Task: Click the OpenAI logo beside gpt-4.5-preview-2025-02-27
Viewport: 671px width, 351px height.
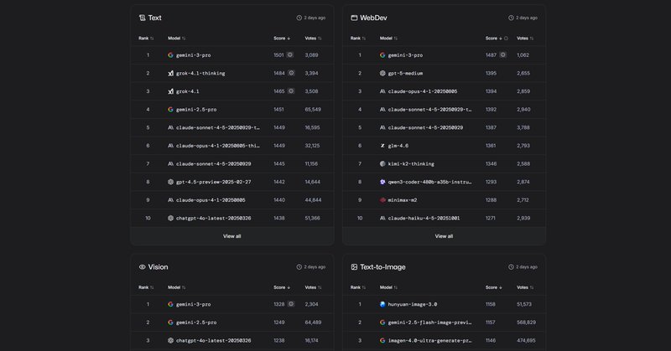Action: click(x=171, y=182)
